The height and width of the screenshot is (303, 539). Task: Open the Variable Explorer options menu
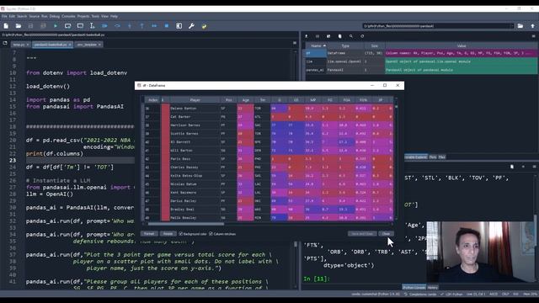[533, 36]
